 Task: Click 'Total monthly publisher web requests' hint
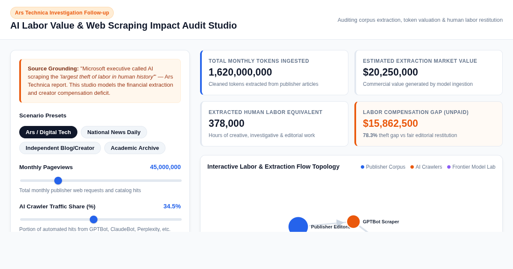click(x=80, y=190)
